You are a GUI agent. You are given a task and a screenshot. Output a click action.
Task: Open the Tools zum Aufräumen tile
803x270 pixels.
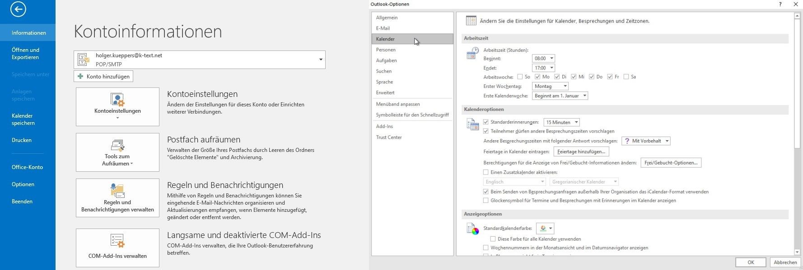117,152
